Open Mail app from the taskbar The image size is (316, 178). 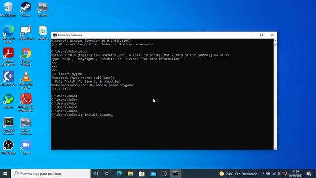coord(153,174)
